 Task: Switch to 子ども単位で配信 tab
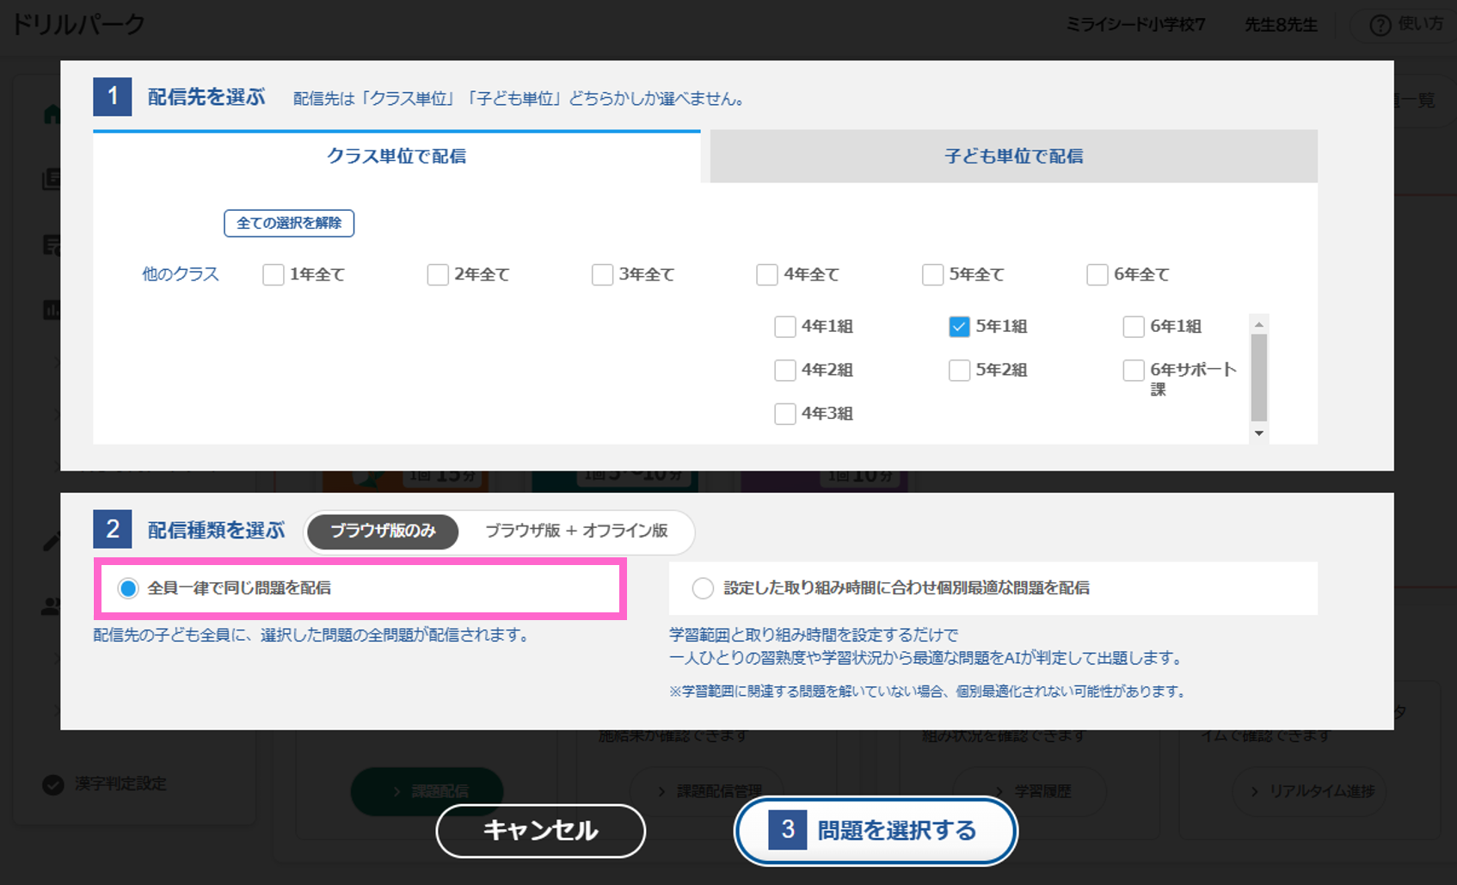pyautogui.click(x=1013, y=157)
